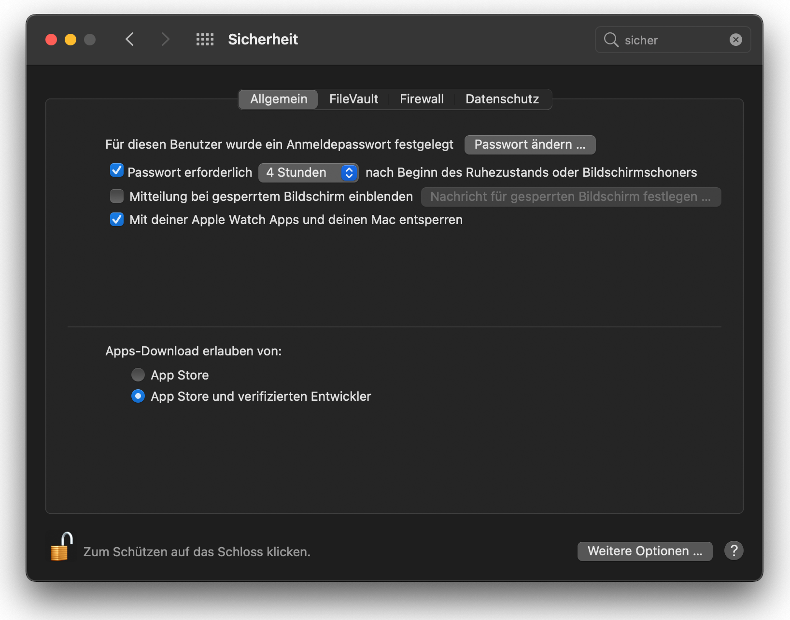Click 'Für diesen Benutzer wurde ein Anmeldepasswort festgelegt'
This screenshot has width=790, height=620.
279,144
